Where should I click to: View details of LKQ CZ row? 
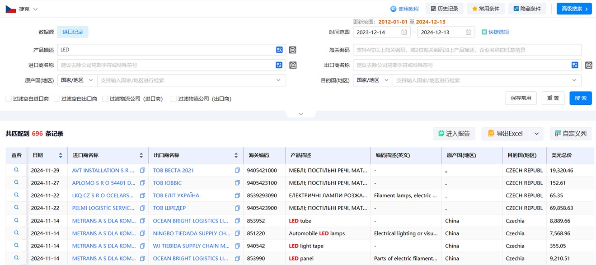[x=16, y=195]
